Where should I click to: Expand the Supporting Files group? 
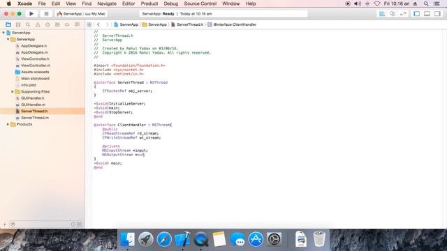(13, 91)
